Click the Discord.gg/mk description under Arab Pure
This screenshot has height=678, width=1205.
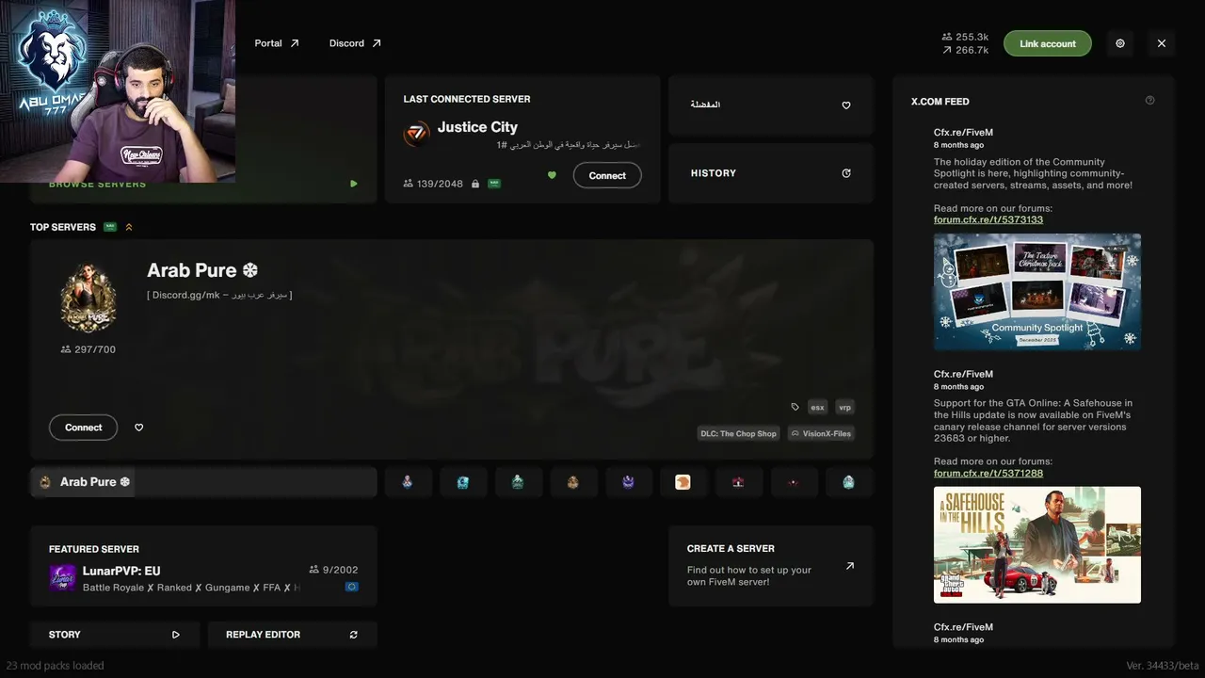click(219, 295)
